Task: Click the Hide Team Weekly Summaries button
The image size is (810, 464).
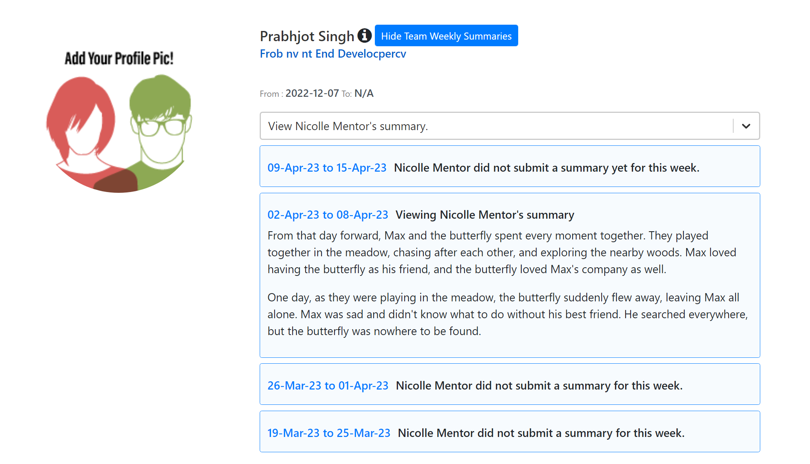Action: [446, 36]
